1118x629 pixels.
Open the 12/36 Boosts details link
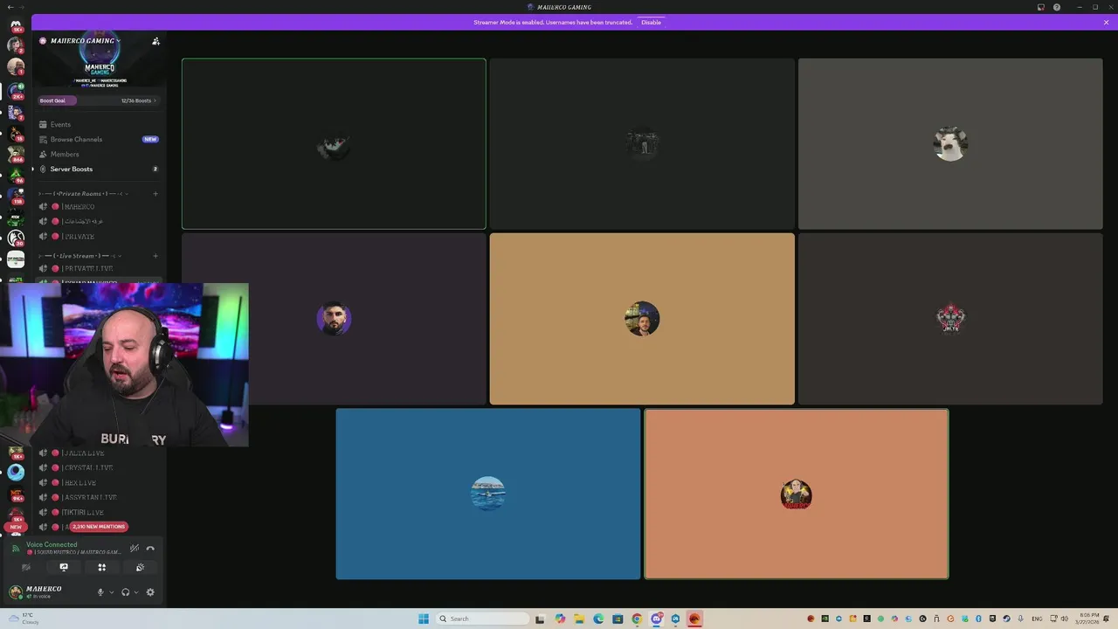tap(139, 100)
